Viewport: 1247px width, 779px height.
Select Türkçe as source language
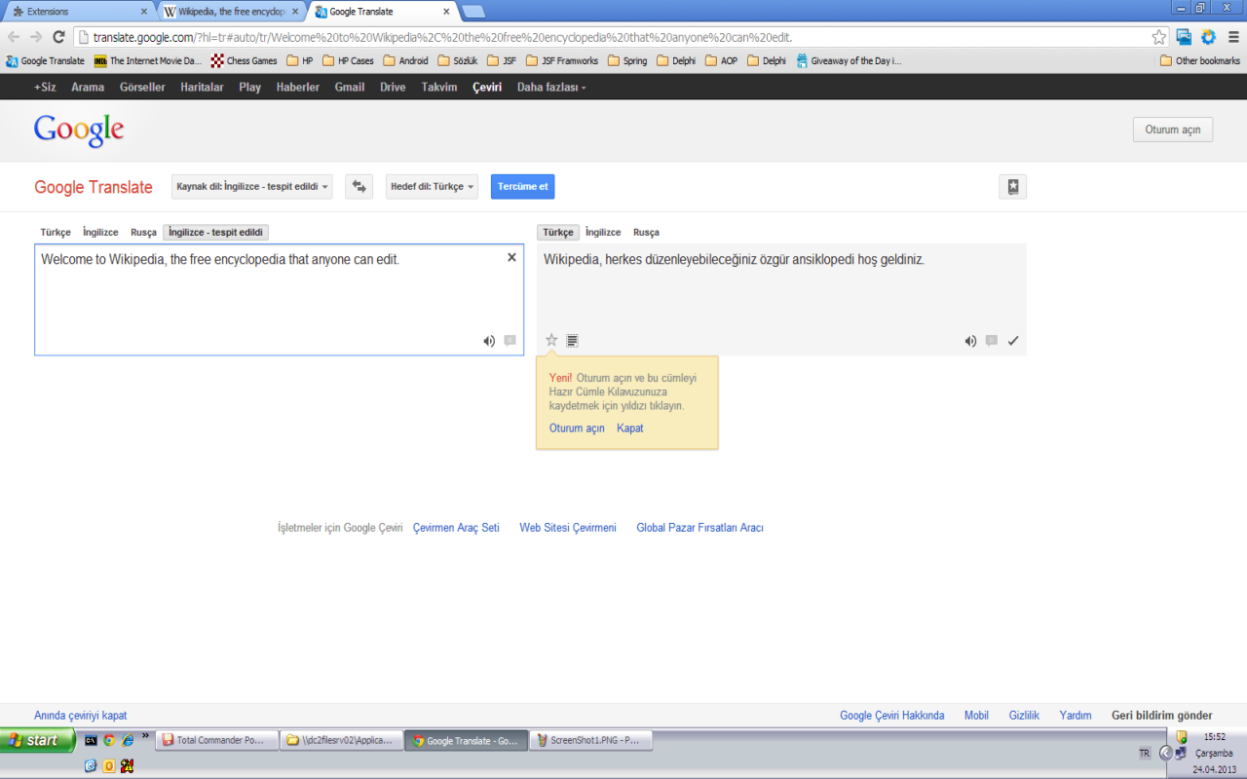[56, 232]
